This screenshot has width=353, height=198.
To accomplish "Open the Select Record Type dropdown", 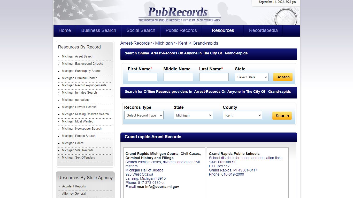I will 144,115.
